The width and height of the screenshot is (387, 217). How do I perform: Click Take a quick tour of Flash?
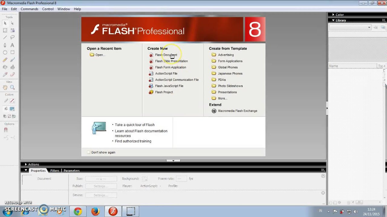[x=135, y=125]
